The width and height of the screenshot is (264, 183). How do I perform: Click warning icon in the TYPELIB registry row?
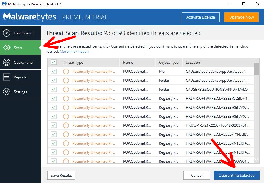[x=66, y=134]
